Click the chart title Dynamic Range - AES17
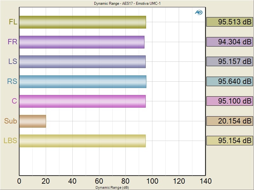 click(x=112, y=3)
